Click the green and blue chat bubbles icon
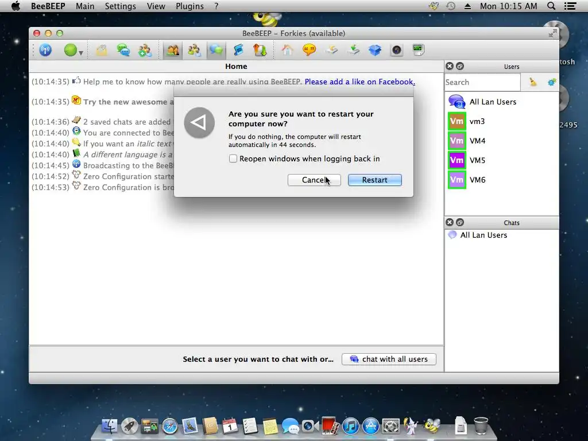 [x=123, y=51]
